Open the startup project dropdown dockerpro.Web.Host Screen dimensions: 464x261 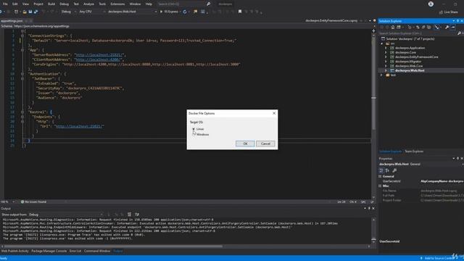point(132,12)
